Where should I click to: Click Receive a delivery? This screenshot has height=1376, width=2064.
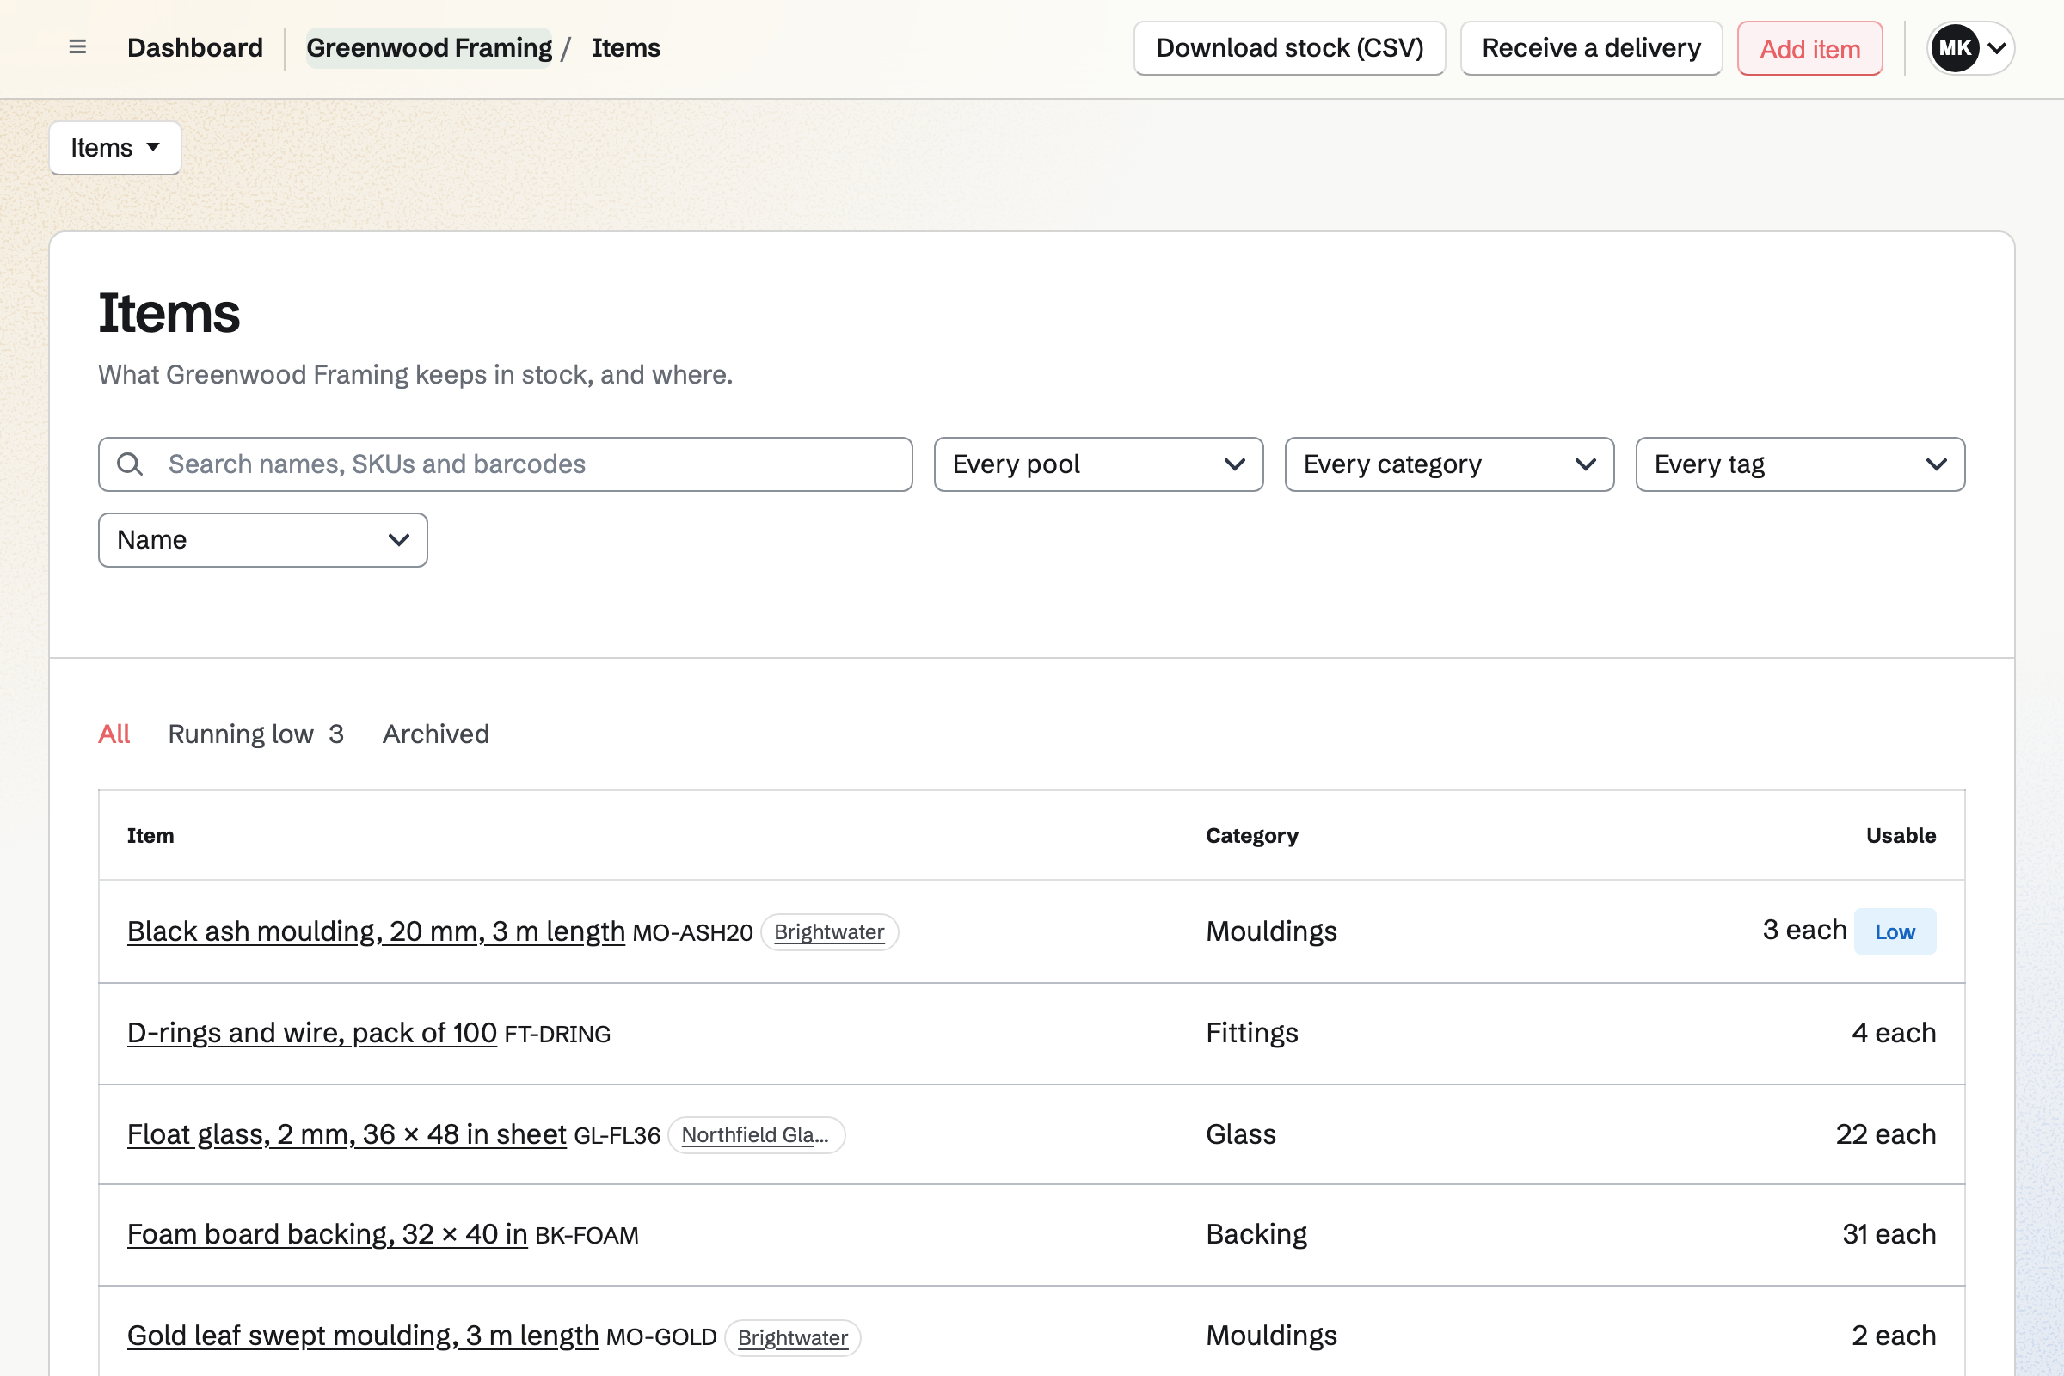click(x=1591, y=48)
